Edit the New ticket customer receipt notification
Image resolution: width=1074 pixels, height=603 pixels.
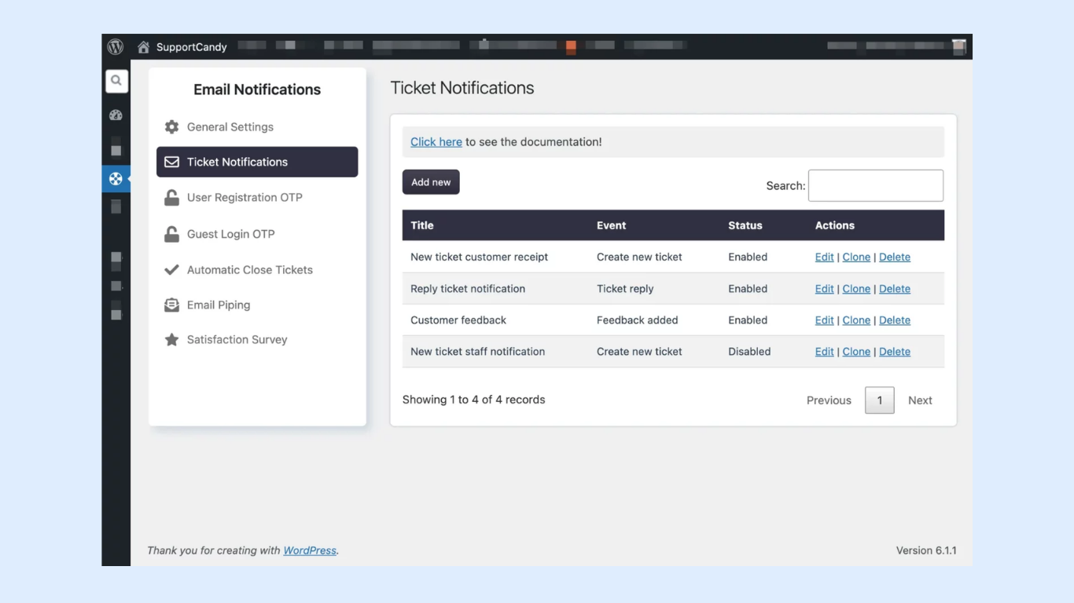point(824,258)
